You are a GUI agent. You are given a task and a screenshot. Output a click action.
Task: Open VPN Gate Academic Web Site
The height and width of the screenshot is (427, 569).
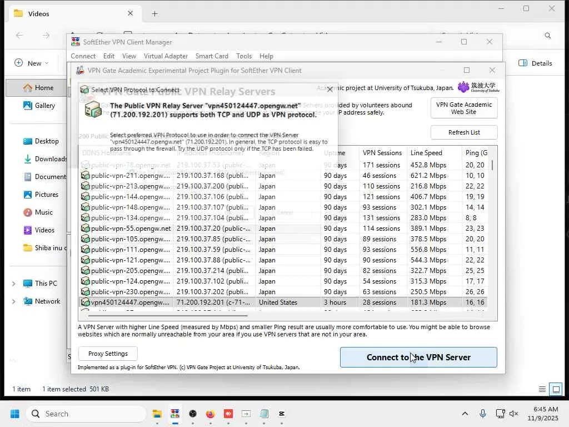tap(464, 108)
